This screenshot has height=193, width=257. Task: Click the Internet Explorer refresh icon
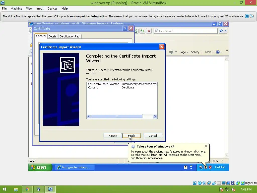142,31
